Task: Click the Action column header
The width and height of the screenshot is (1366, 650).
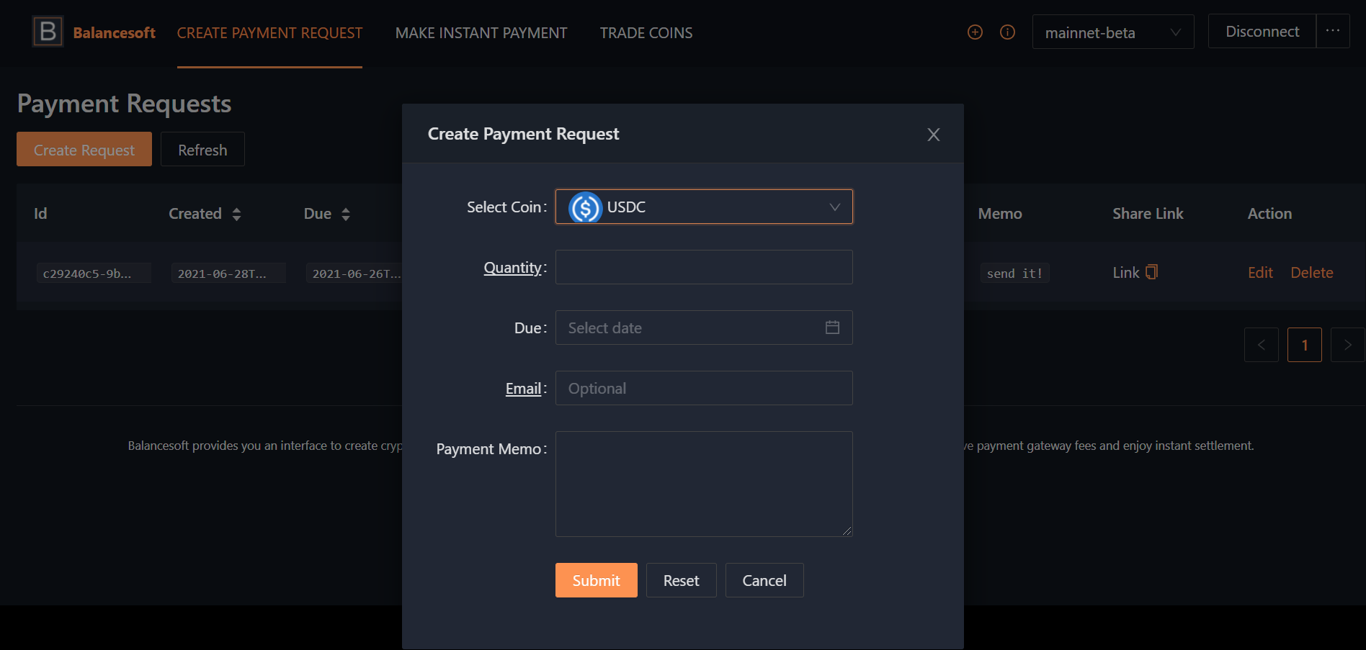Action: tap(1269, 214)
